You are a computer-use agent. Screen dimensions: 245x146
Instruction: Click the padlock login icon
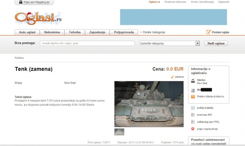tap(20, 2)
